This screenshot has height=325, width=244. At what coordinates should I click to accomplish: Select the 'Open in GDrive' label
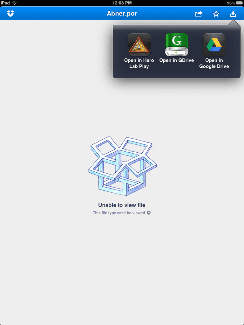(177, 60)
